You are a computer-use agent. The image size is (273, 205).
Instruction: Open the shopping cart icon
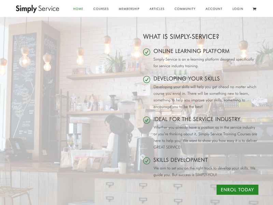click(x=254, y=9)
